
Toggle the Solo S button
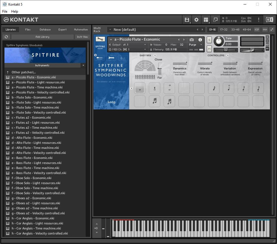(209, 40)
